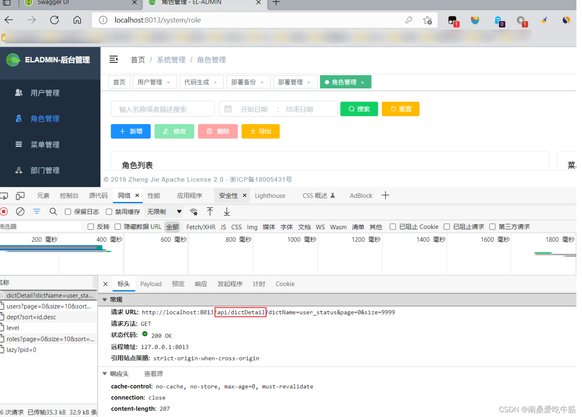Close the 用户管理 page tag
This screenshot has height=417, width=582.
pyautogui.click(x=168, y=82)
